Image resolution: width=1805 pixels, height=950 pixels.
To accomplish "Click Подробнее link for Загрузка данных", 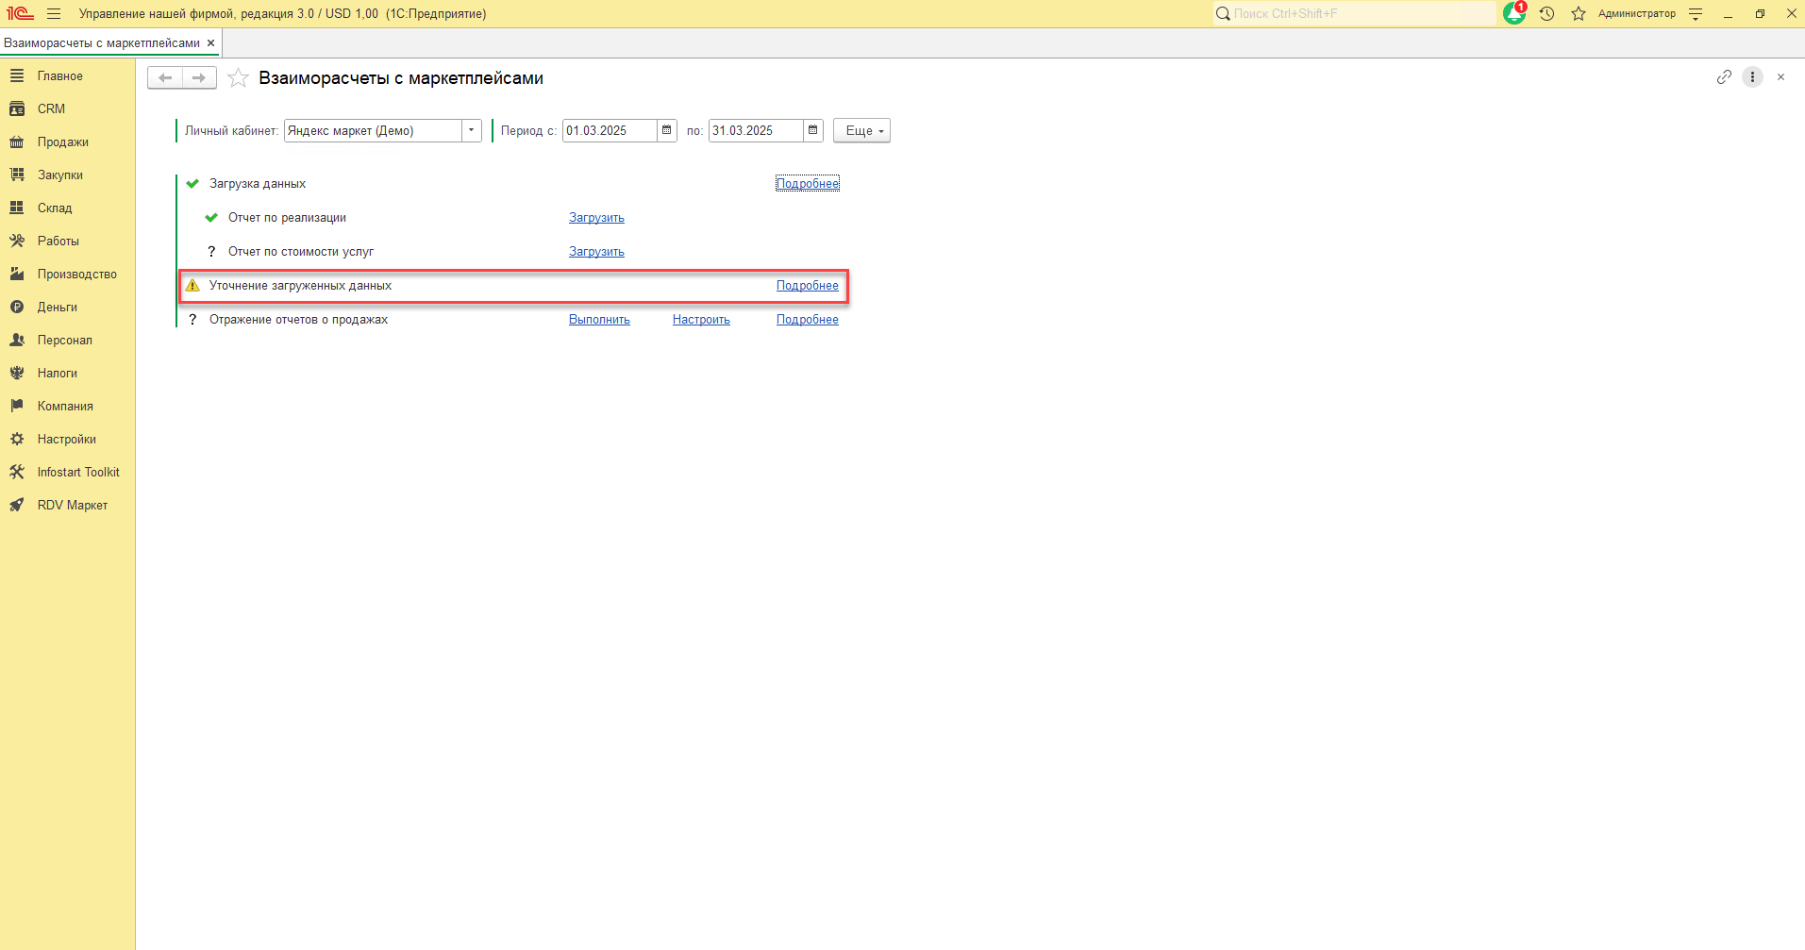I will tap(808, 184).
